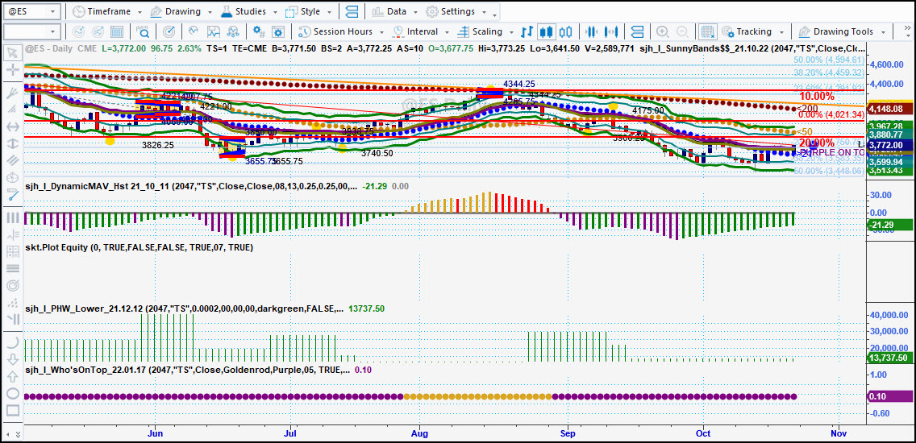Screen dimensions: 916x443
Task: Click the green -21.29 axis value tag
Action: (x=890, y=226)
